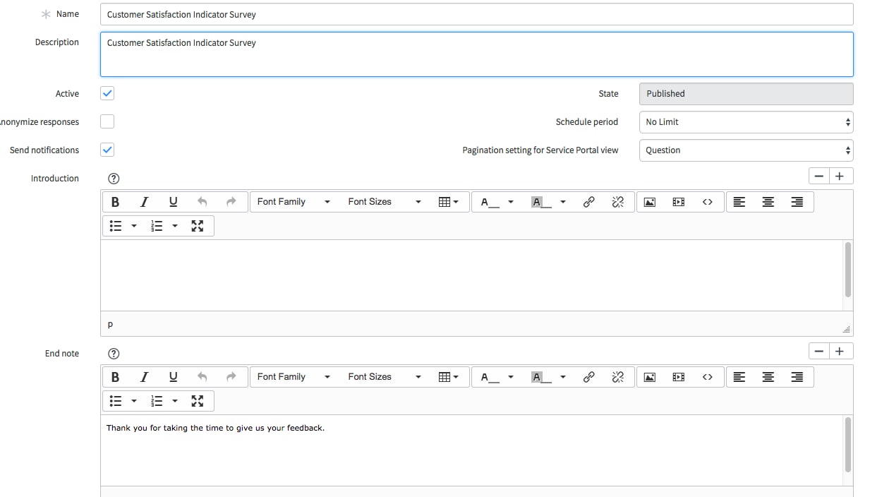Image resolution: width=870 pixels, height=497 pixels.
Task: Toggle Bold in the End note editor
Action: tap(115, 377)
